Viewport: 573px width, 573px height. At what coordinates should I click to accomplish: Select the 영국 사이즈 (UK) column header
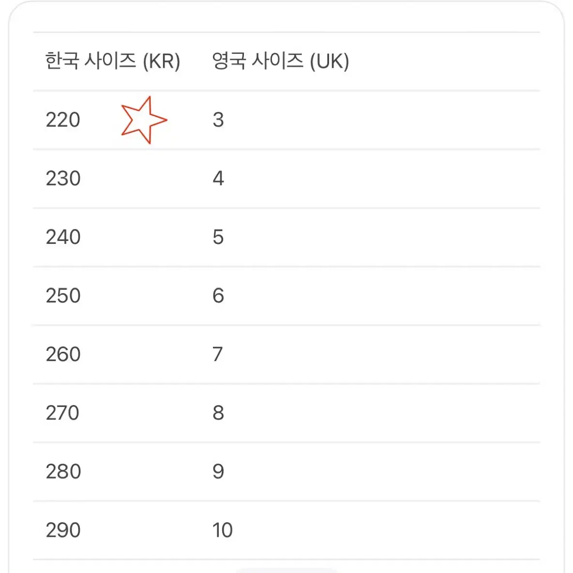point(281,61)
